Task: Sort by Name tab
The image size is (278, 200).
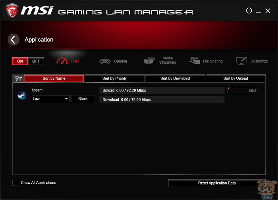Action: point(54,78)
